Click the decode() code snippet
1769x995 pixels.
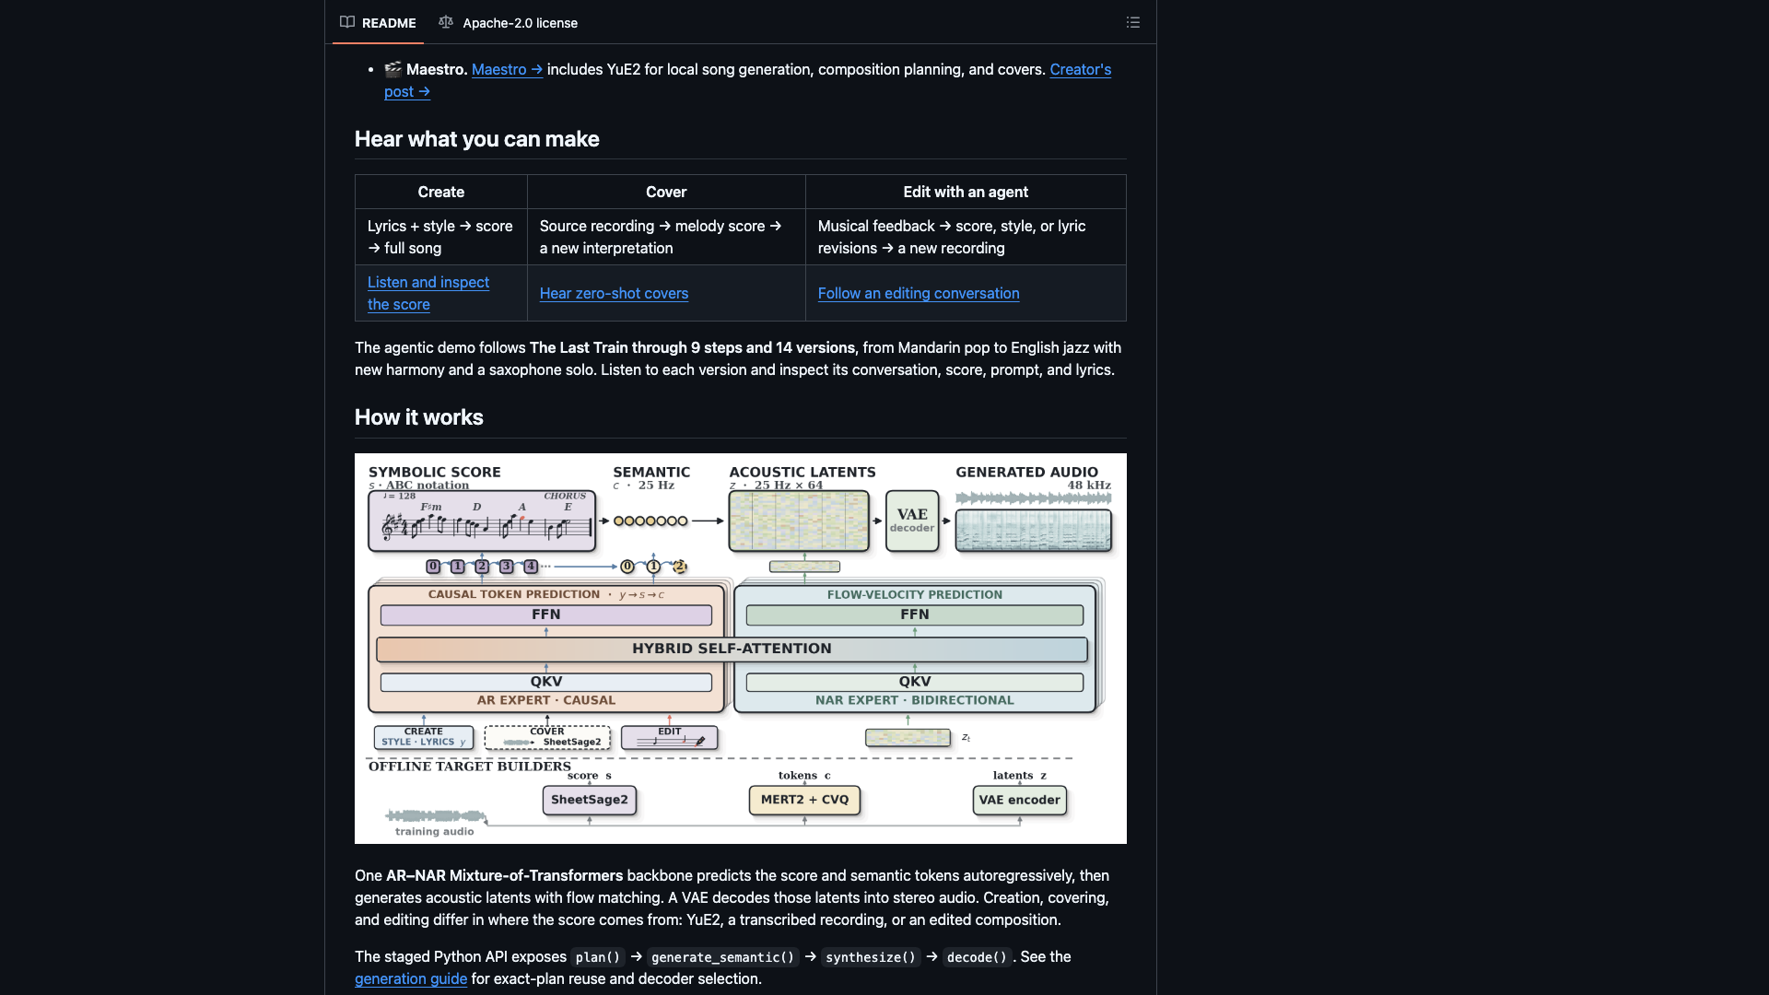click(977, 957)
